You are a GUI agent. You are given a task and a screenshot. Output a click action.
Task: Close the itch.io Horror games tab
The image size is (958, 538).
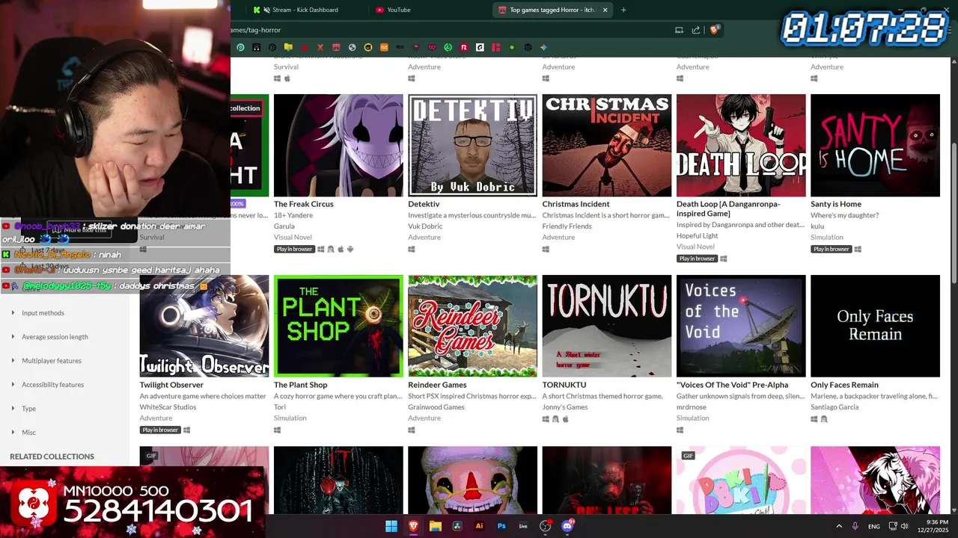click(x=605, y=10)
